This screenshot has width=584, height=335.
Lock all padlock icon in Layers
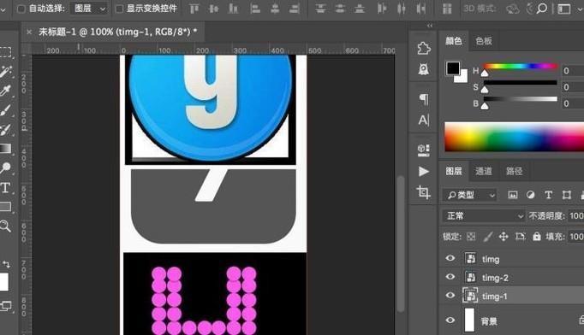[537, 237]
